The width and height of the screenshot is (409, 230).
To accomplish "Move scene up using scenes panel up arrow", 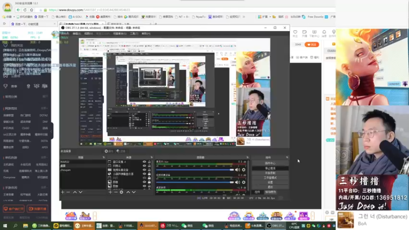I will click(x=75, y=192).
